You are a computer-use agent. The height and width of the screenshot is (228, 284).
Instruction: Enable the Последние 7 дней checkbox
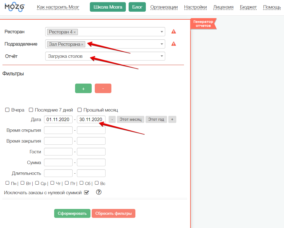point(31,110)
